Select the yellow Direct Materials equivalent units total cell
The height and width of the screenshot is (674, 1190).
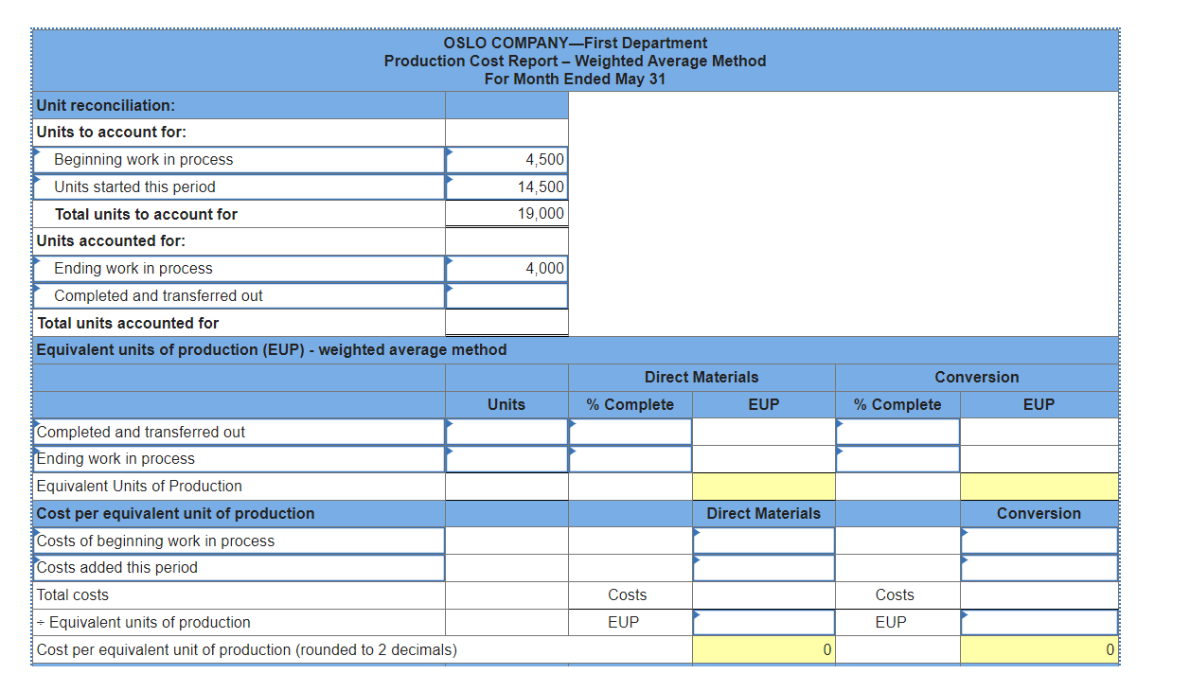[764, 486]
